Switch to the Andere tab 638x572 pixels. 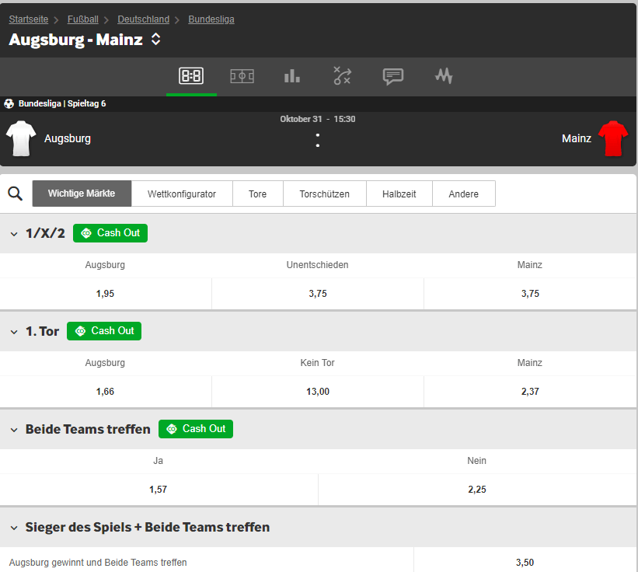coord(463,194)
